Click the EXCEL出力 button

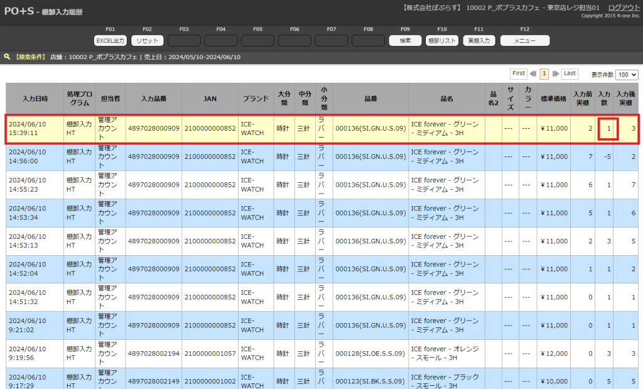(111, 40)
